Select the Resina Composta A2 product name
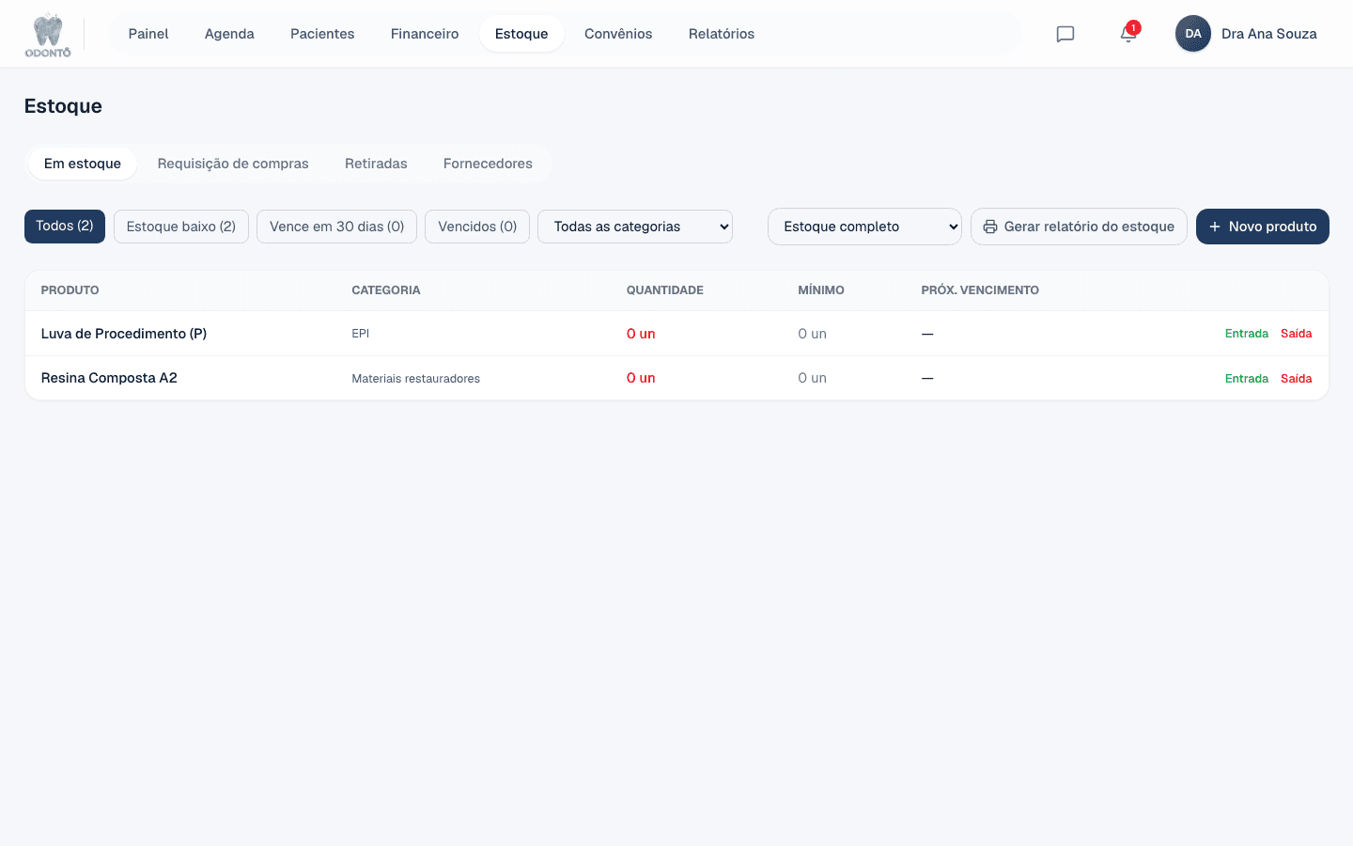The image size is (1353, 846). pos(109,378)
